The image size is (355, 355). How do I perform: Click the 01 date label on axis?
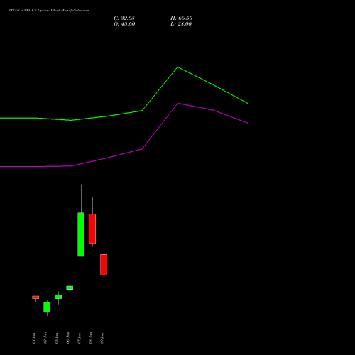[x=34, y=338]
